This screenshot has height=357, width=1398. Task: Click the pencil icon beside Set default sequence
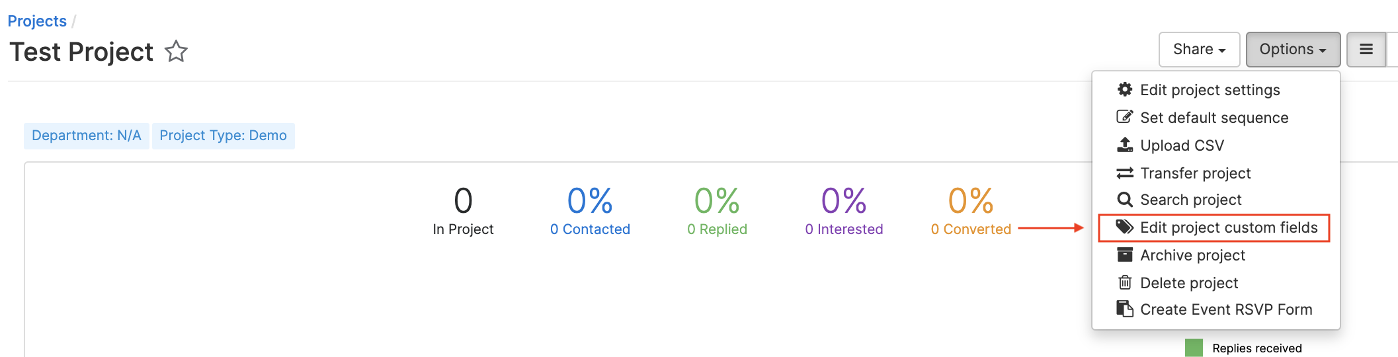click(1125, 117)
